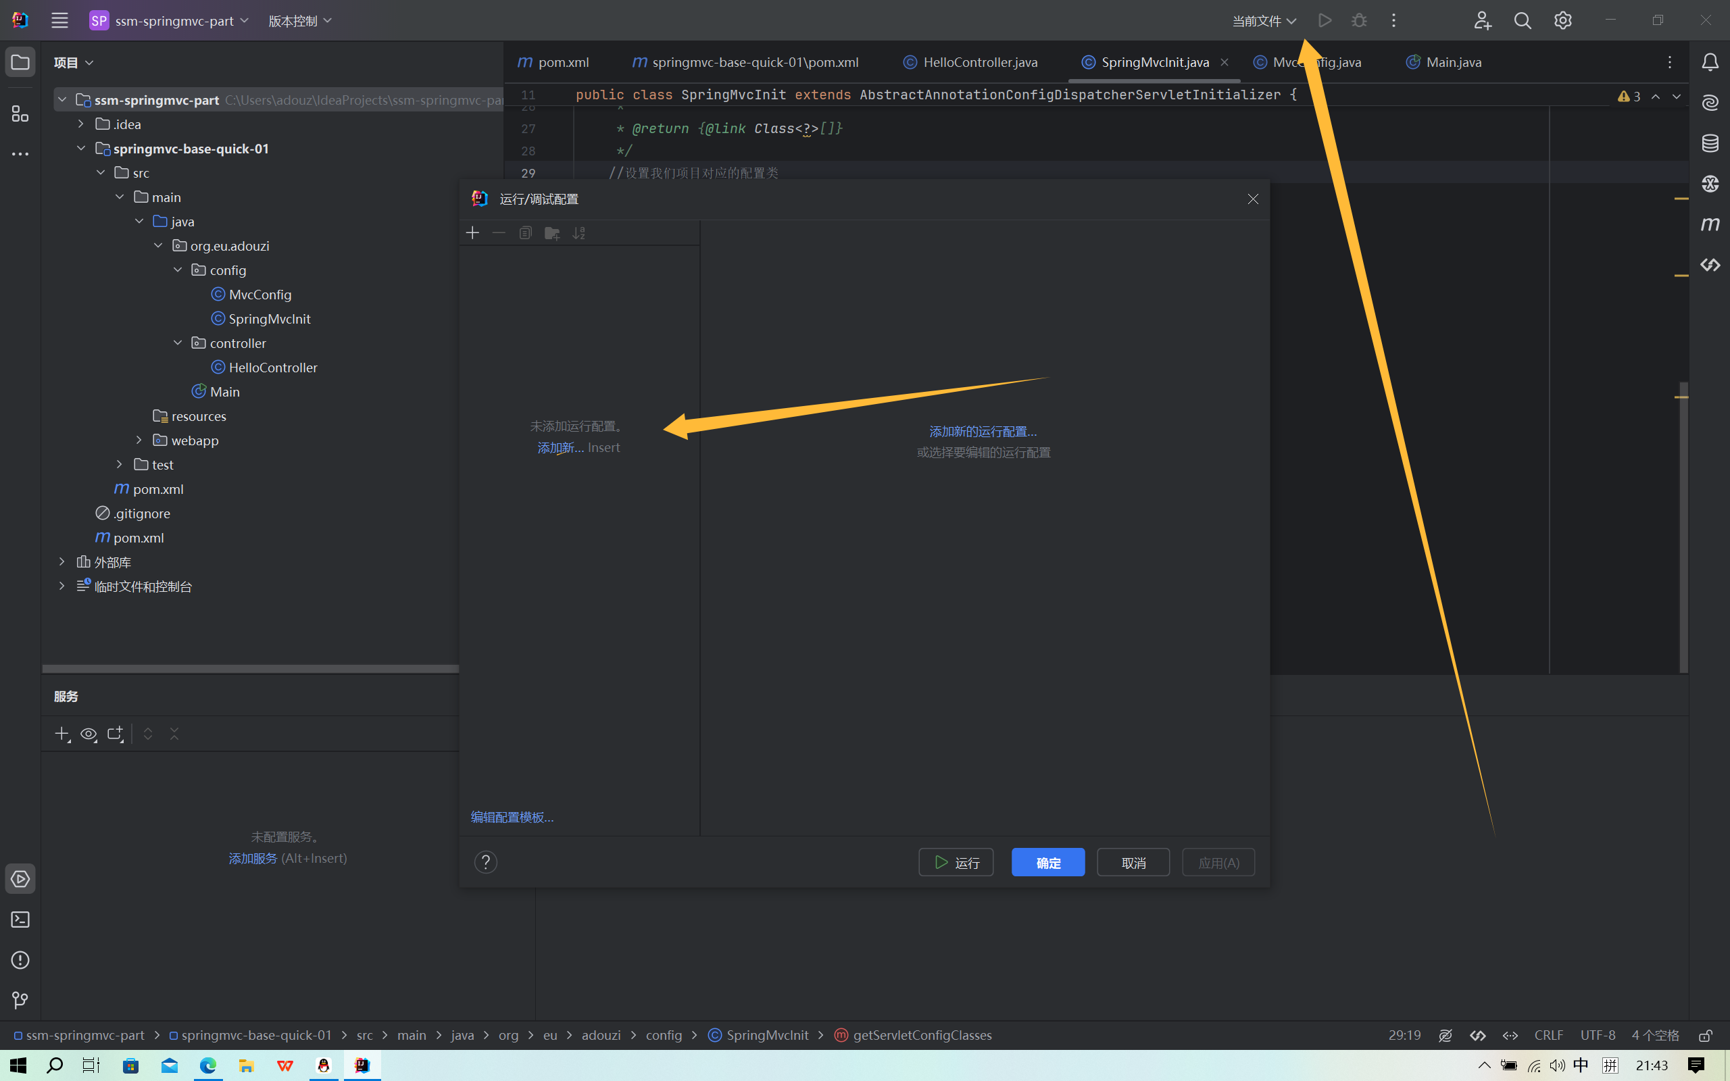This screenshot has width=1730, height=1081.
Task: Open the Notifications bell icon
Action: 1709,62
